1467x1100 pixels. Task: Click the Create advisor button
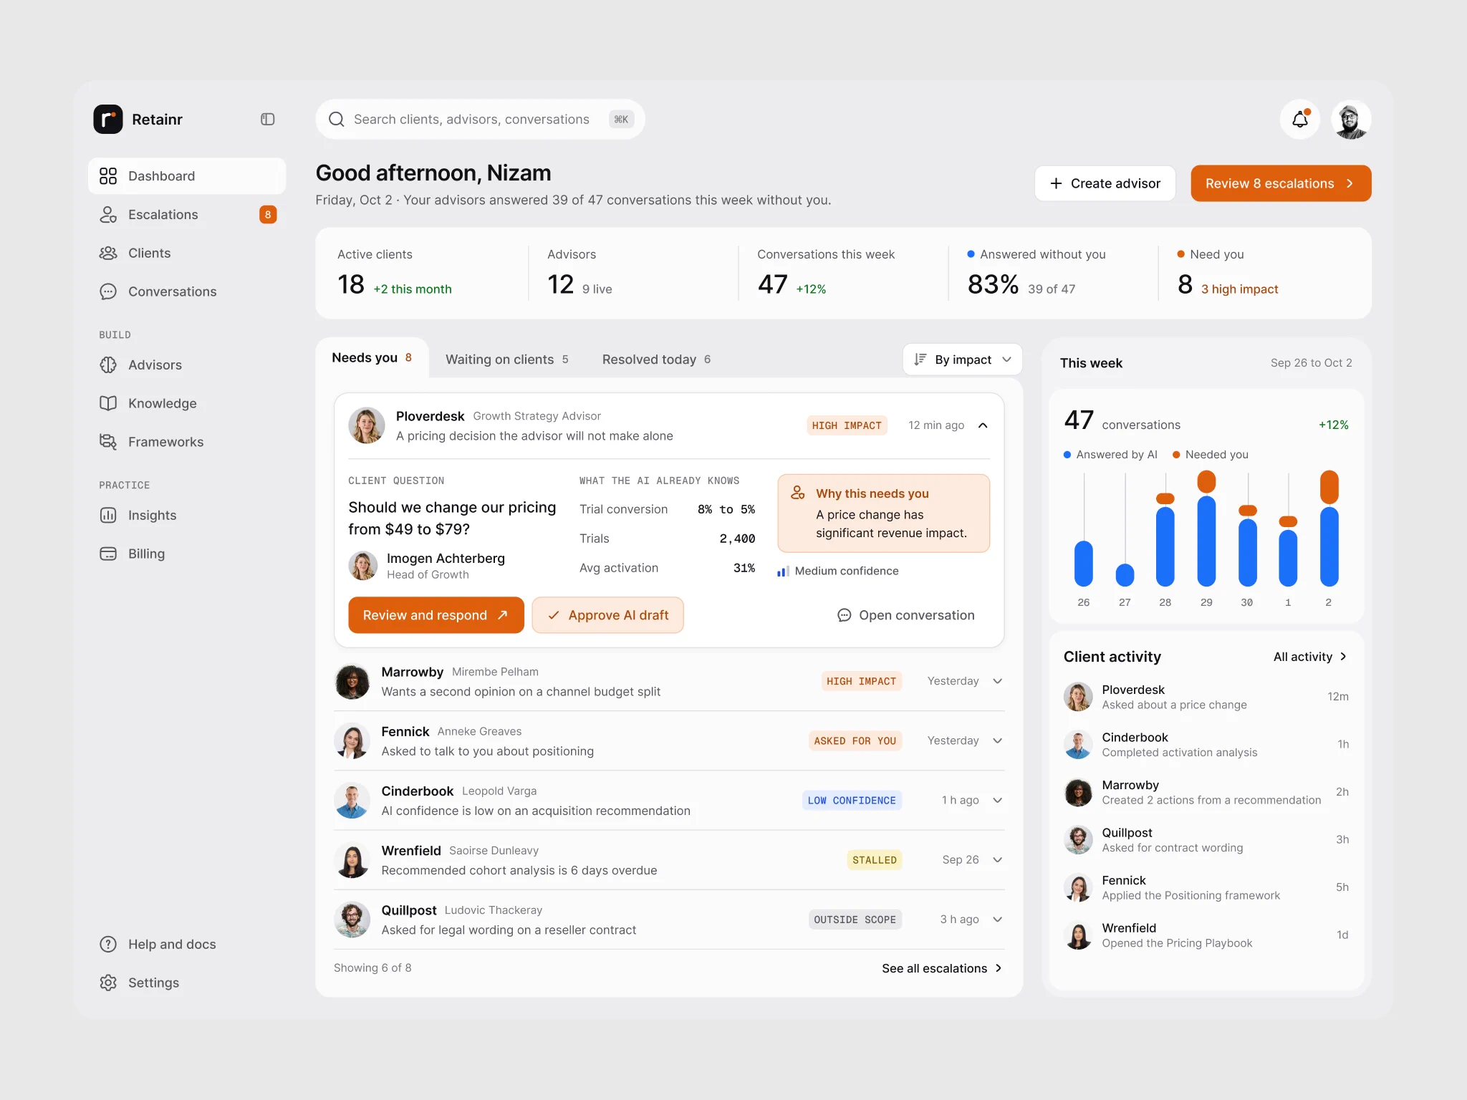pyautogui.click(x=1105, y=183)
